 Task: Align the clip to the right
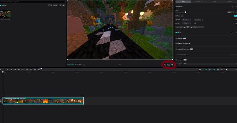point(184,27)
